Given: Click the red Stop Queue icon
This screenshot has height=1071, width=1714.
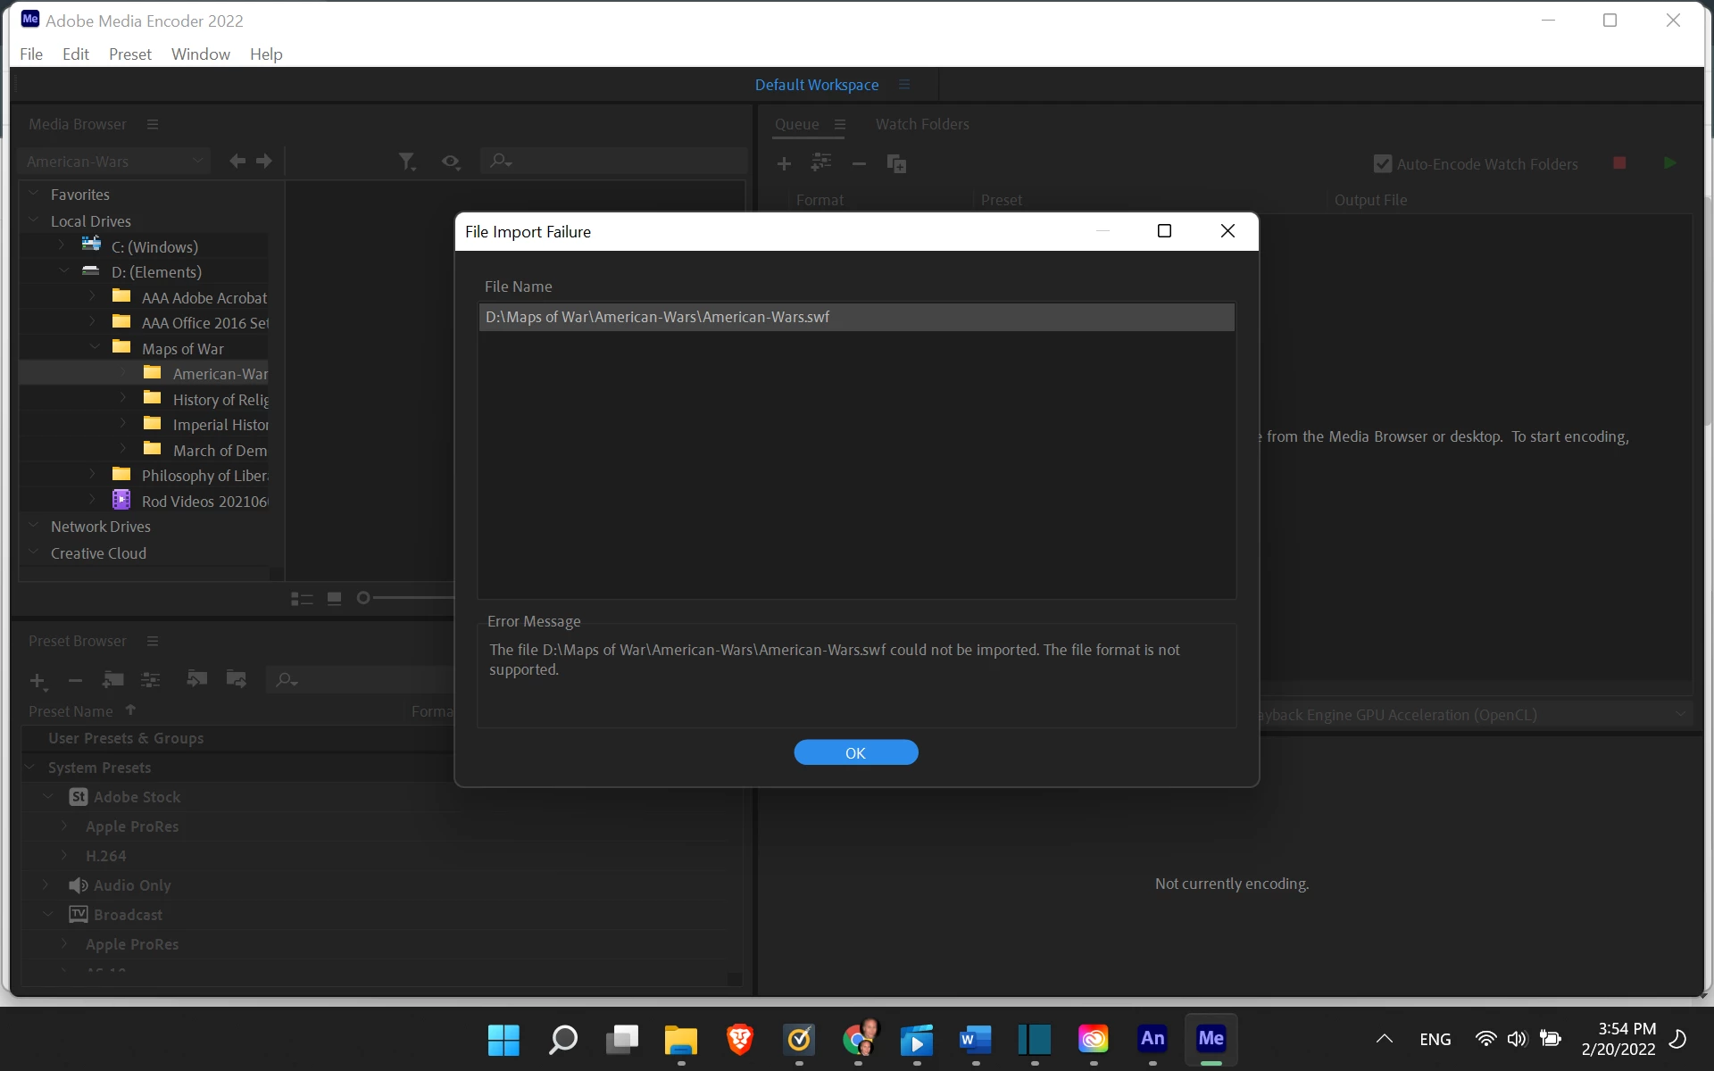Looking at the screenshot, I should coord(1619,163).
